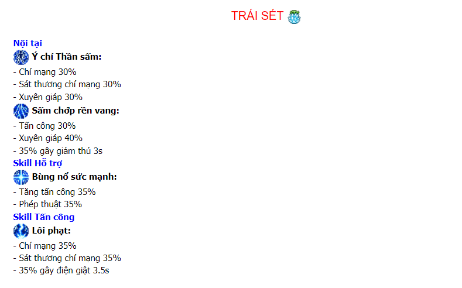Click the 35% gây giảm thủ 3s line

(x=58, y=151)
